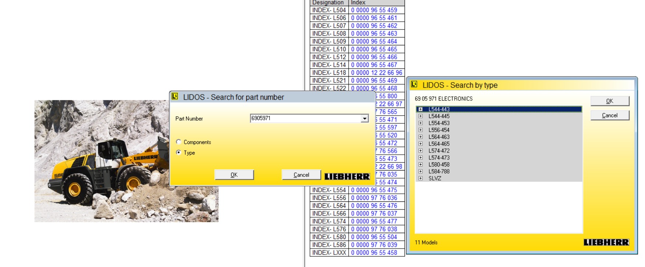Confirm with OK in Search by type dialog

tap(610, 101)
